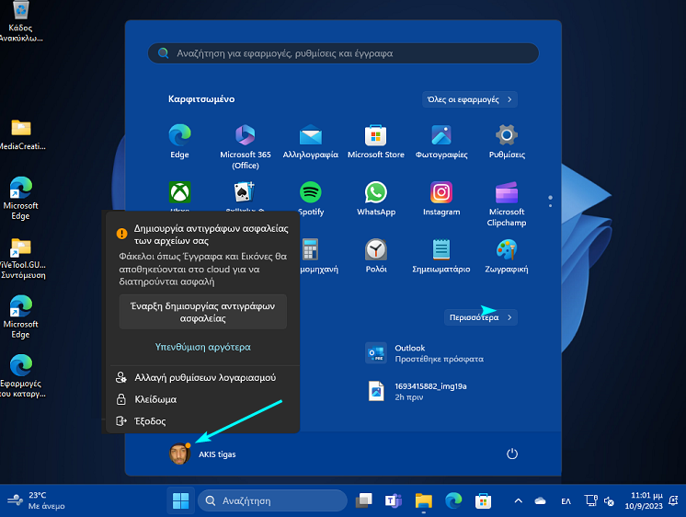Click the power button in Start menu
Image resolution: width=686 pixels, height=517 pixels.
[x=512, y=454]
